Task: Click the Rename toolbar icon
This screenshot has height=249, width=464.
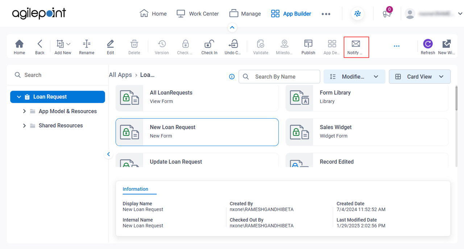Action: click(87, 44)
